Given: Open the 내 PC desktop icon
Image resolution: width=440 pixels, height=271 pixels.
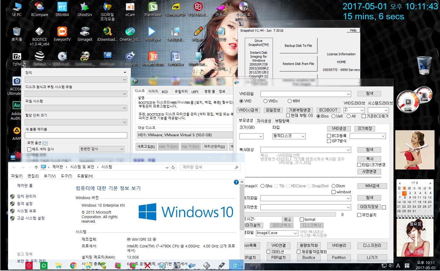Looking at the screenshot, I should (17, 9).
